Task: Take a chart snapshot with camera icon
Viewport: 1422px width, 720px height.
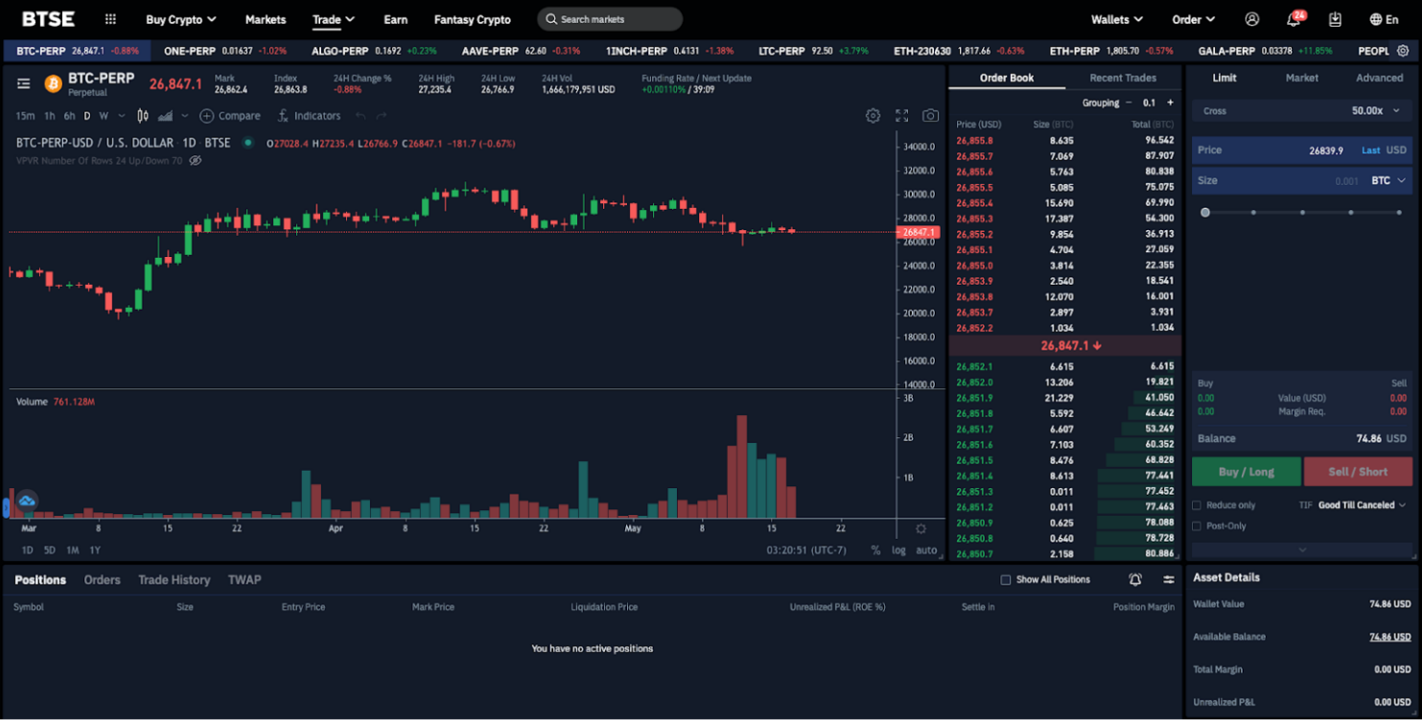Action: coord(930,115)
